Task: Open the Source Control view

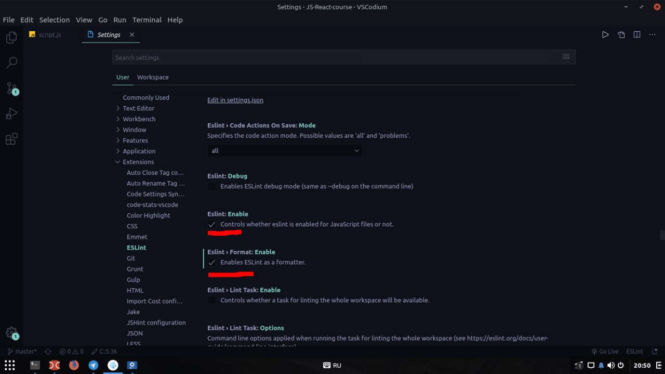Action: pyautogui.click(x=12, y=88)
